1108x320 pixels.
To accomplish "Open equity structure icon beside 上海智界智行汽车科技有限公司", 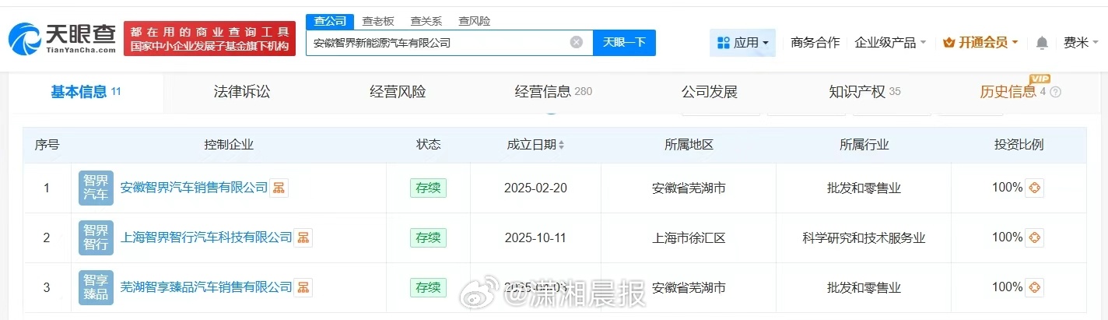I will [x=303, y=237].
